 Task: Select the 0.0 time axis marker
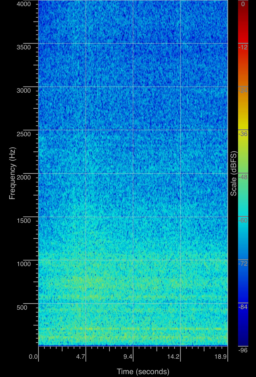[33, 357]
